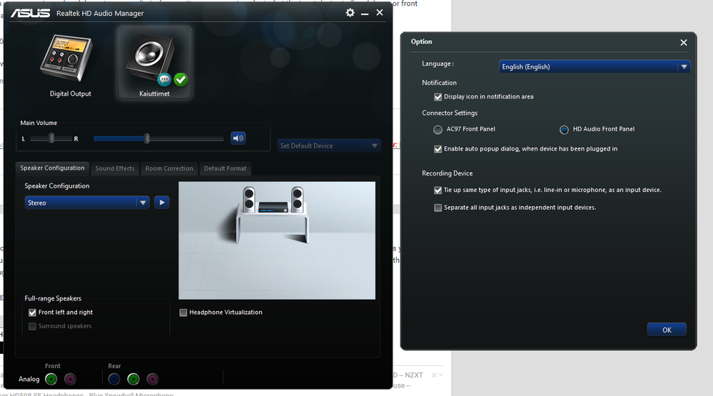Toggle Tie up same type input jacks
The image size is (713, 396).
pos(438,190)
